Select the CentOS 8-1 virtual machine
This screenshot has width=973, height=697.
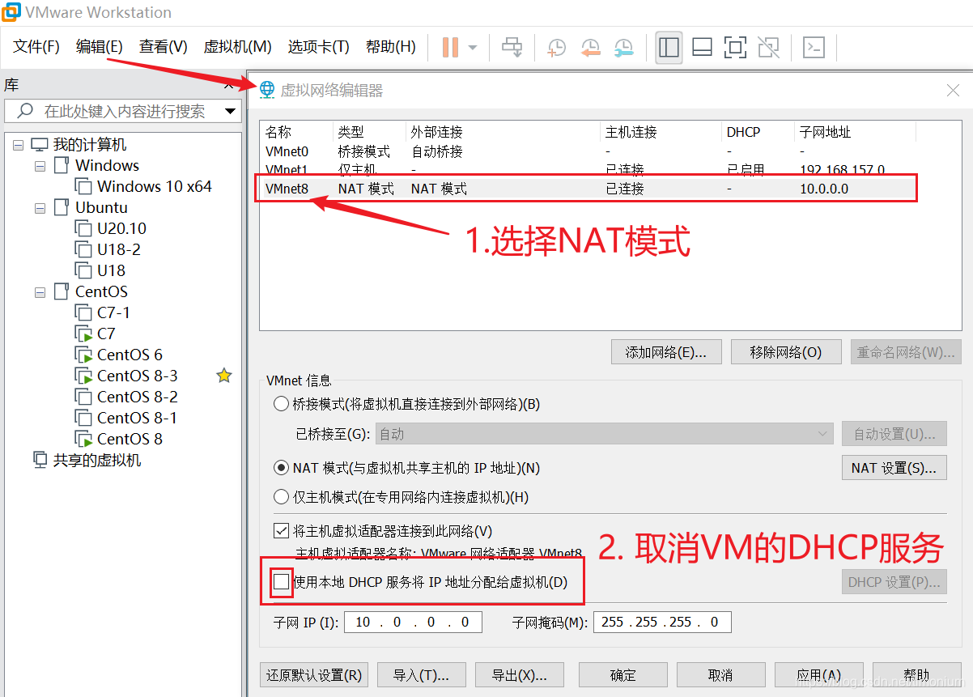pos(126,418)
